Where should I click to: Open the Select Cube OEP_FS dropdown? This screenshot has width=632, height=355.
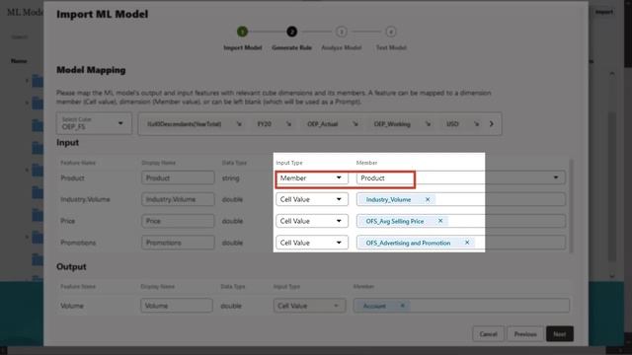[94, 123]
